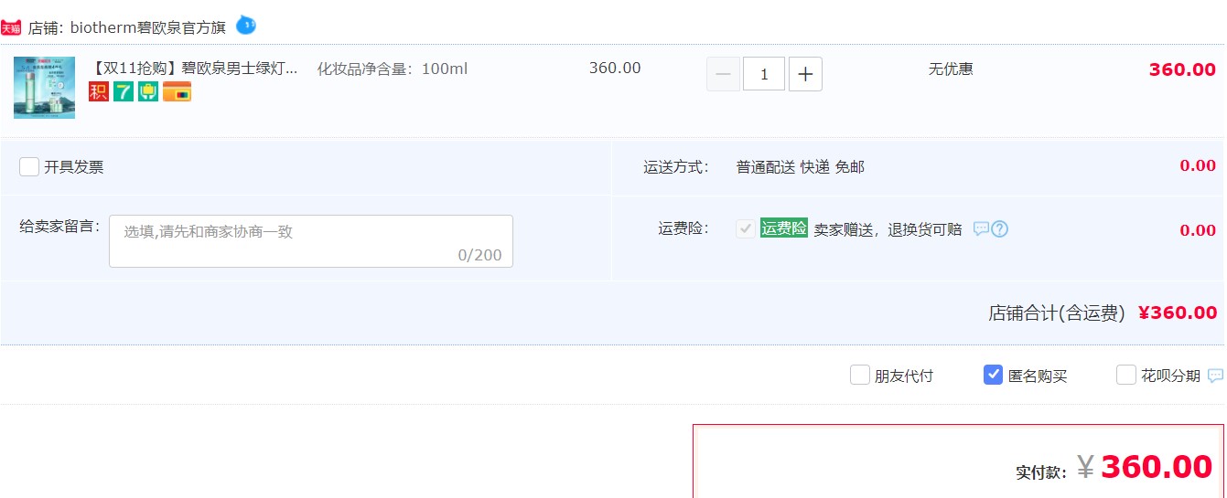
Task: Open the shipping insurance message bubble icon
Action: (981, 228)
